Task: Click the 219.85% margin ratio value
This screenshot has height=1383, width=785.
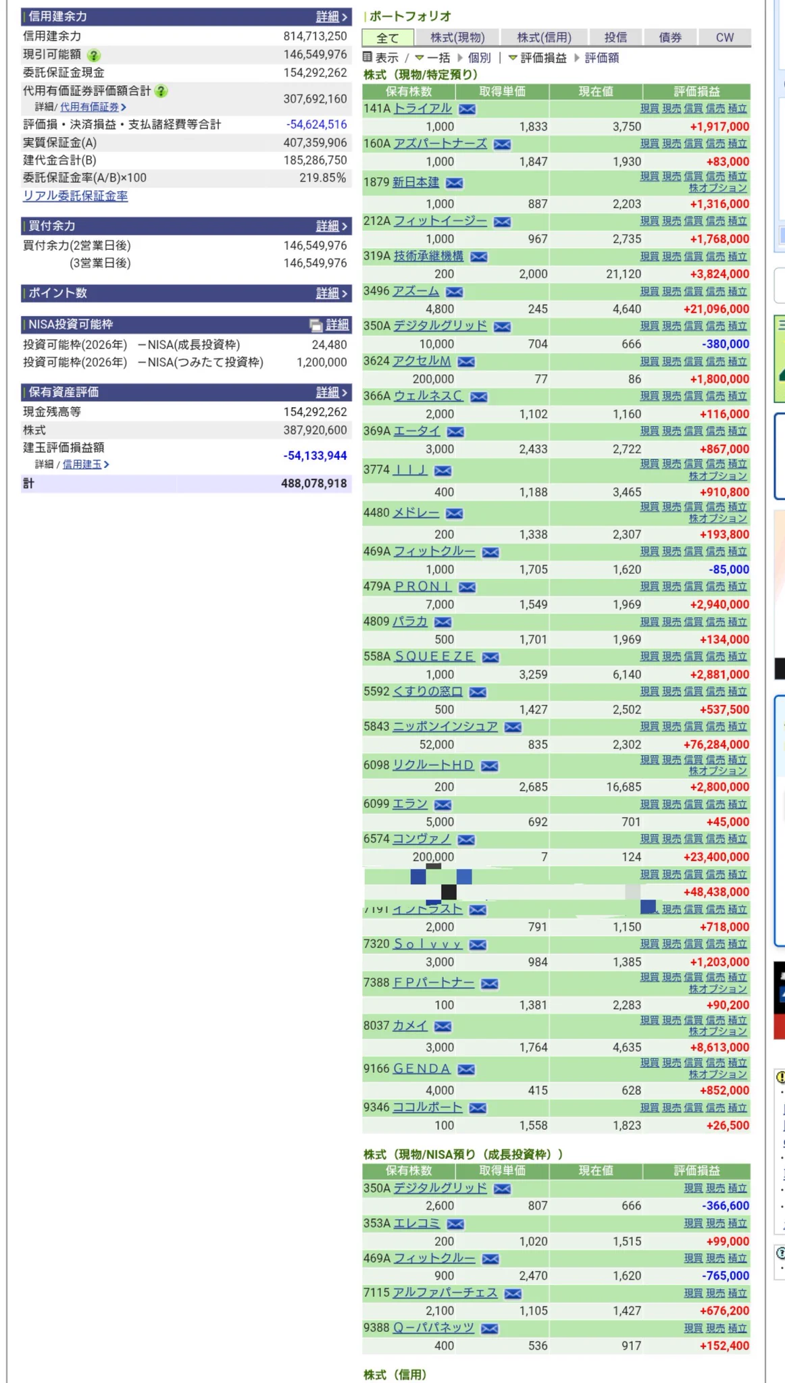Action: (323, 178)
